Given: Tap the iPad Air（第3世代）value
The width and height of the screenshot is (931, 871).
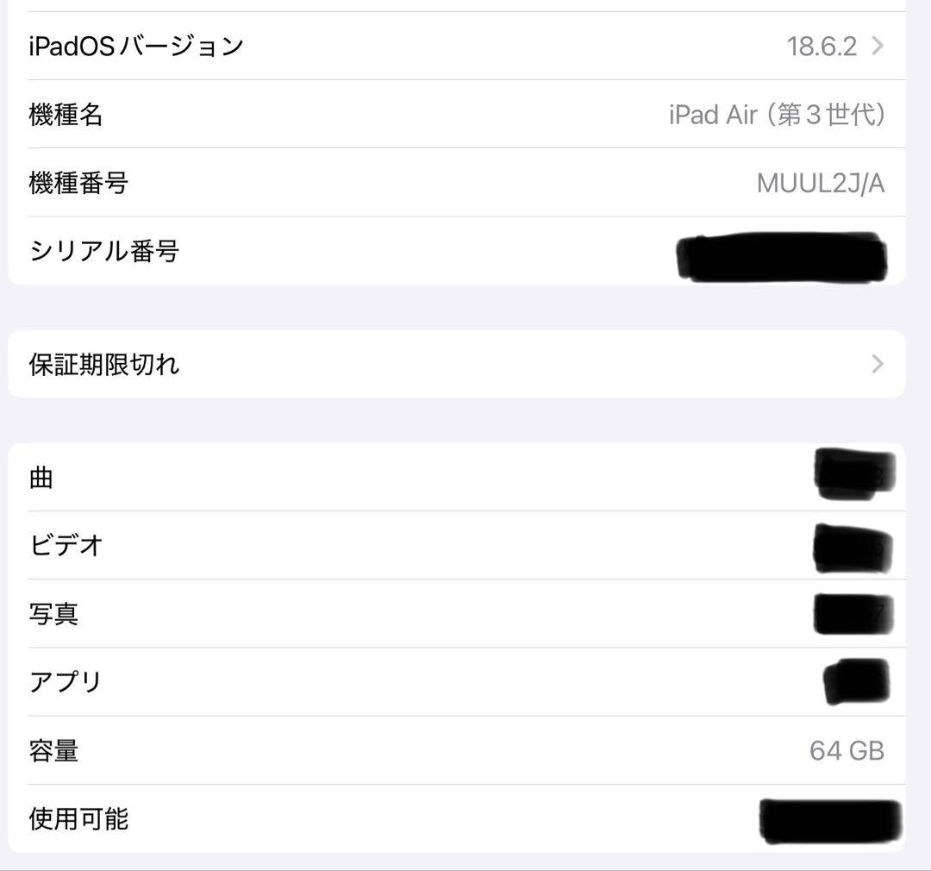Looking at the screenshot, I should (777, 115).
